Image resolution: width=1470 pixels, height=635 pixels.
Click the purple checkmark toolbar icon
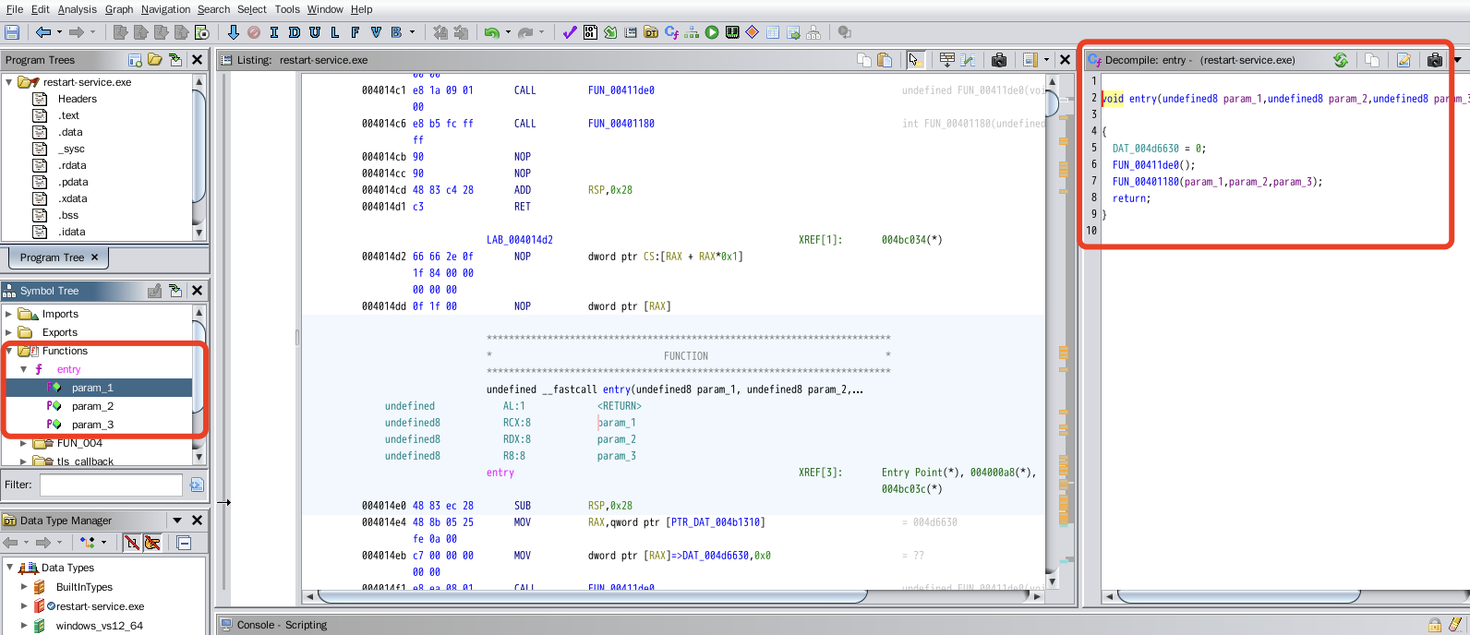(x=569, y=32)
